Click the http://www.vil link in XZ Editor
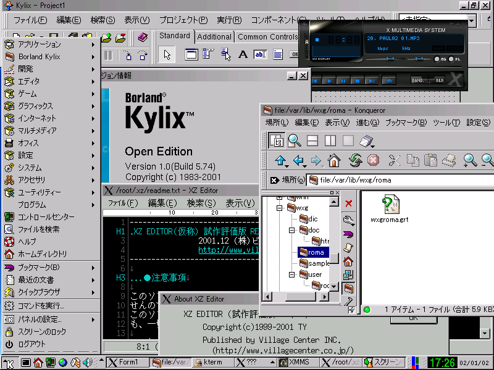494x370 pixels. coord(228,250)
